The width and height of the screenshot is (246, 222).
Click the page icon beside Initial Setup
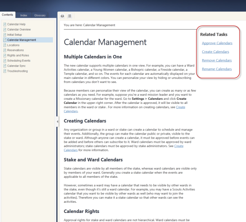[5, 35]
